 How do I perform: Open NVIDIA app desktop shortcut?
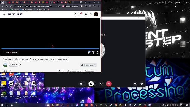(4, 94)
